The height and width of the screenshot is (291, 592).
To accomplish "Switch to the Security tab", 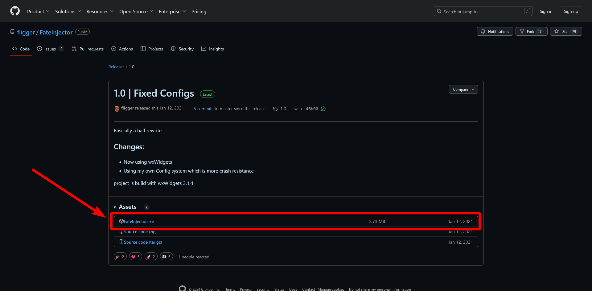I will [x=182, y=49].
